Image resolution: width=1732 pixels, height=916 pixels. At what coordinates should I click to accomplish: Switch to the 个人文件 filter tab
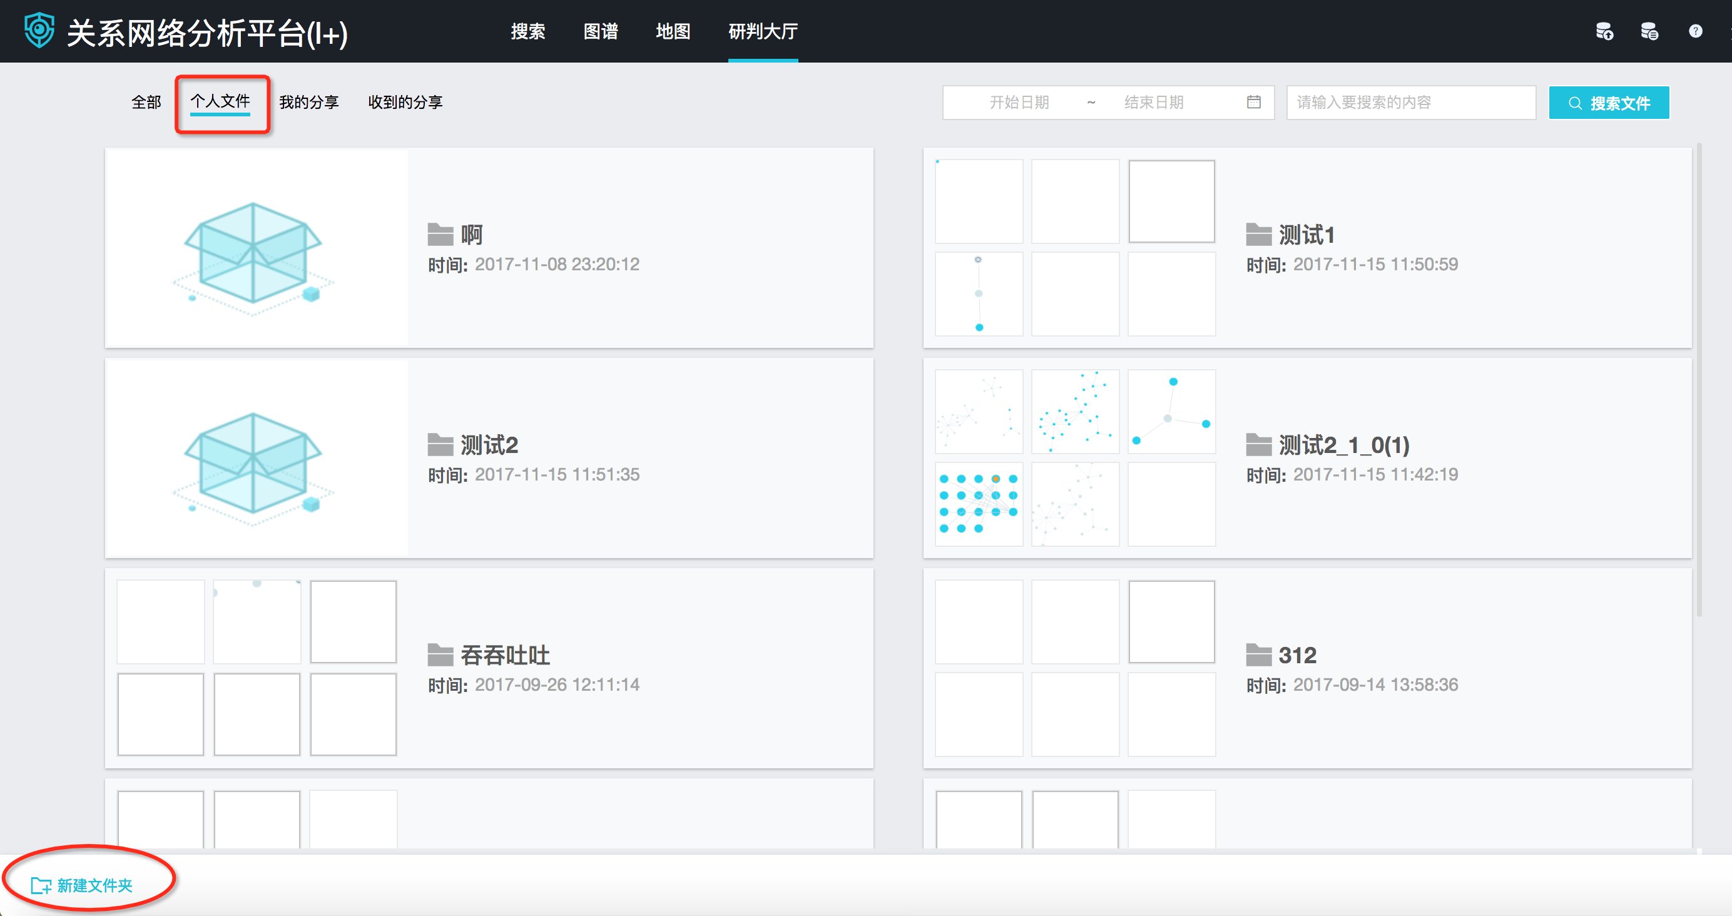tap(220, 101)
